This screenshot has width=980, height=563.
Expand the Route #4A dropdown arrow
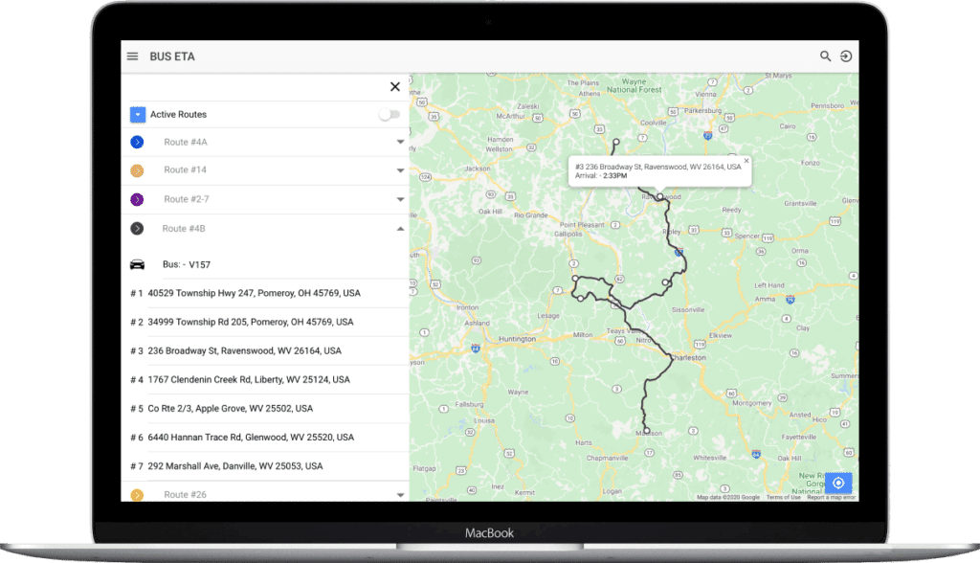pyautogui.click(x=401, y=142)
